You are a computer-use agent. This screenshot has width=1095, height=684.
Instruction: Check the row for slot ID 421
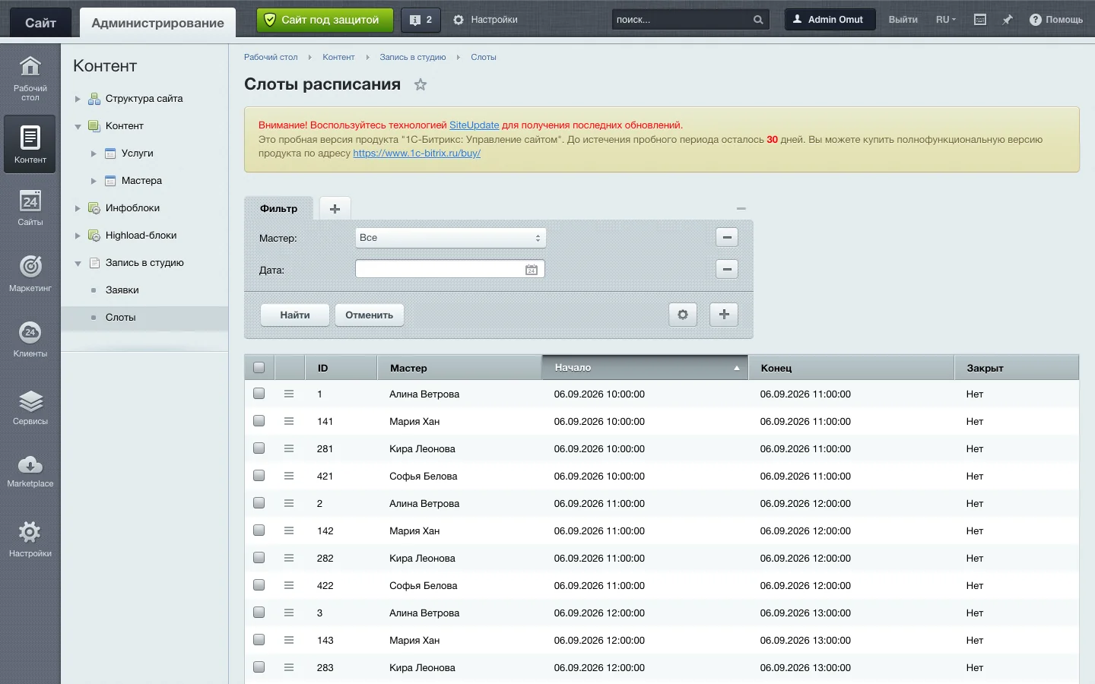(259, 476)
